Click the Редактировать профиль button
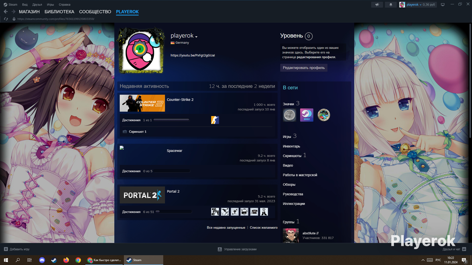Screen dimensions: 472x265 (304, 68)
